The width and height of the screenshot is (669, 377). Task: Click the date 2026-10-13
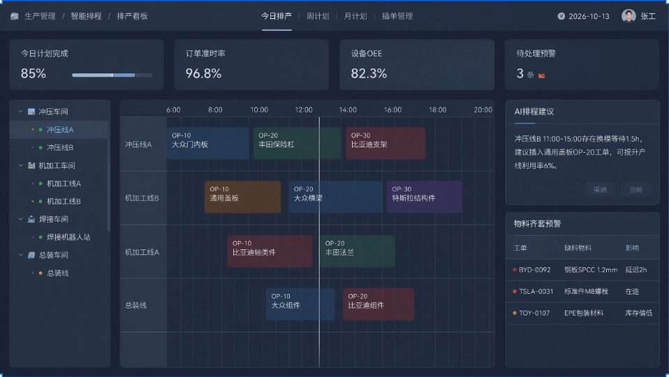tap(589, 16)
